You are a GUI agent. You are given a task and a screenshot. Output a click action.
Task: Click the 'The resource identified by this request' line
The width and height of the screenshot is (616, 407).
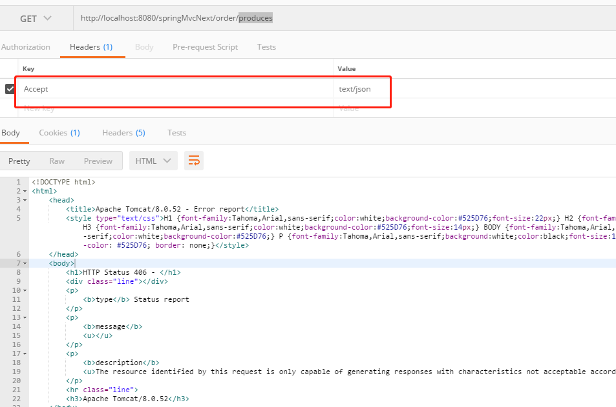click(349, 372)
